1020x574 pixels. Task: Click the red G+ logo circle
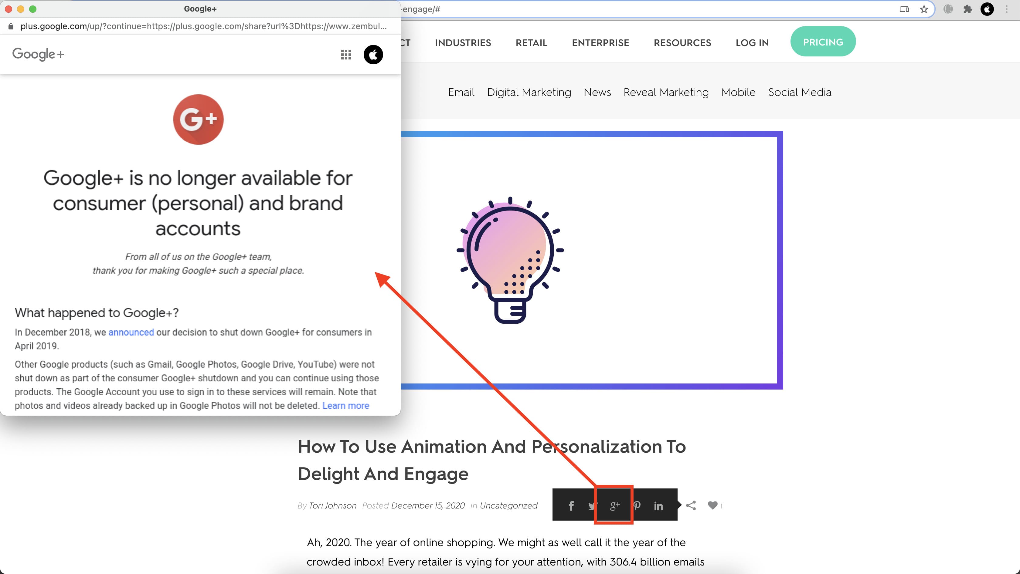198,119
